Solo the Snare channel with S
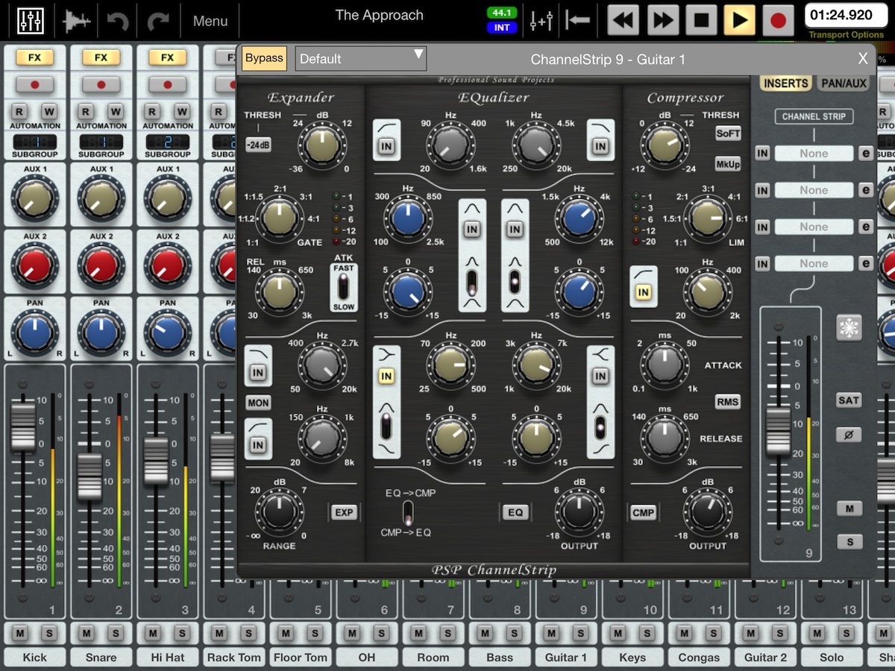Viewport: 895px width, 671px height. 115,633
